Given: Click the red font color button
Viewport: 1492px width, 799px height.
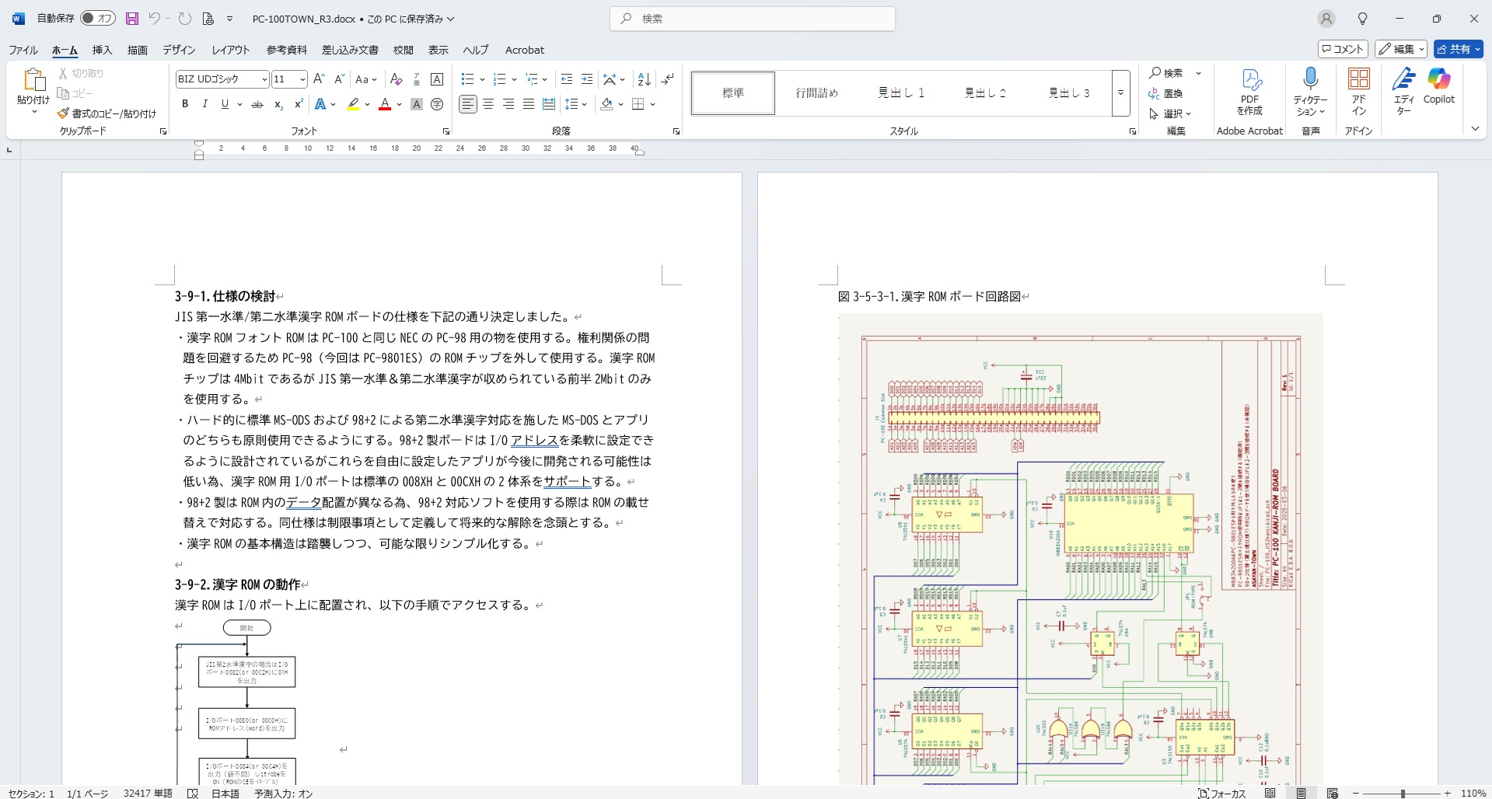Looking at the screenshot, I should pyautogui.click(x=385, y=104).
